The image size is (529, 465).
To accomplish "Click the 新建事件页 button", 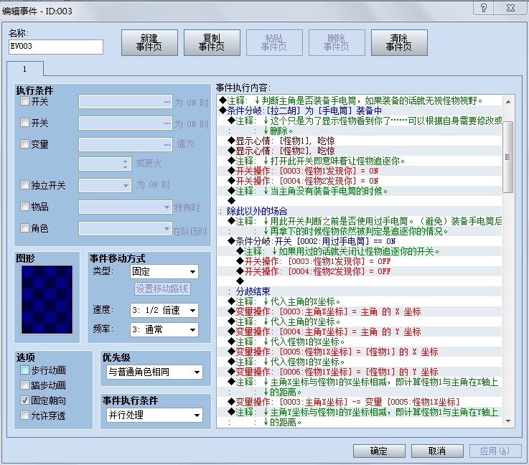I will click(149, 43).
